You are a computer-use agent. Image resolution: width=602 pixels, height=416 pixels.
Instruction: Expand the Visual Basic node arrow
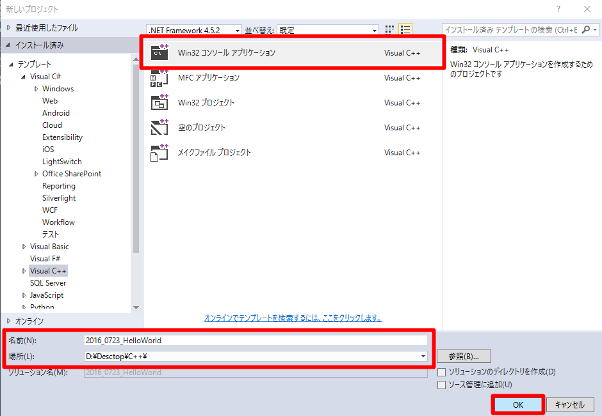point(24,247)
